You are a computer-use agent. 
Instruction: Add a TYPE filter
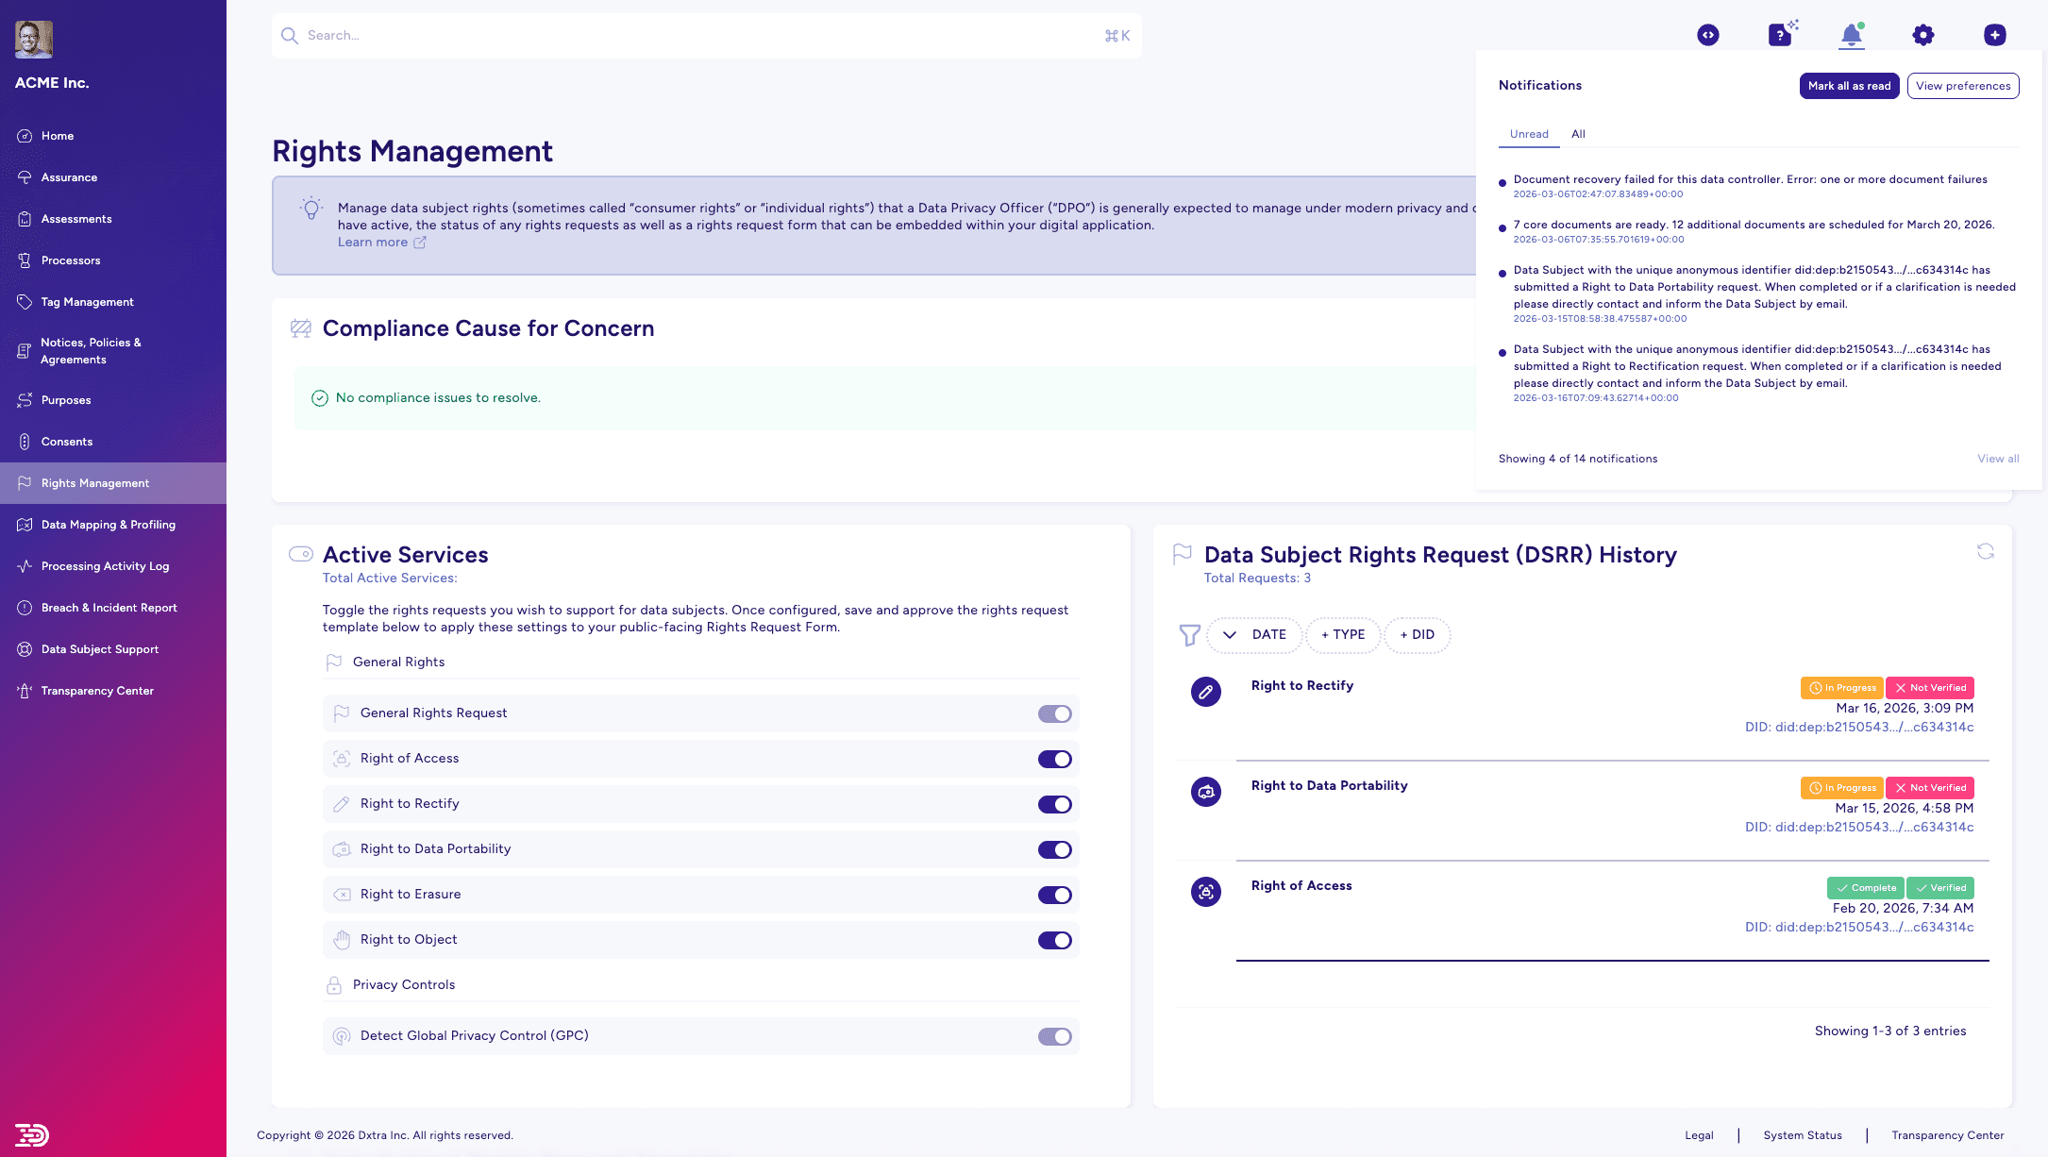[x=1343, y=635]
